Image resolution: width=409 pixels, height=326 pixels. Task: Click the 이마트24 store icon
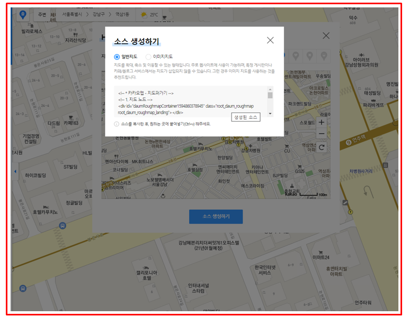(321, 252)
